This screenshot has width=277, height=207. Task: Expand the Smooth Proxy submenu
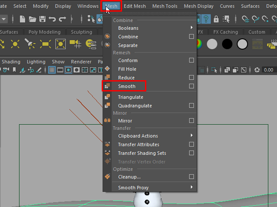coord(191,188)
